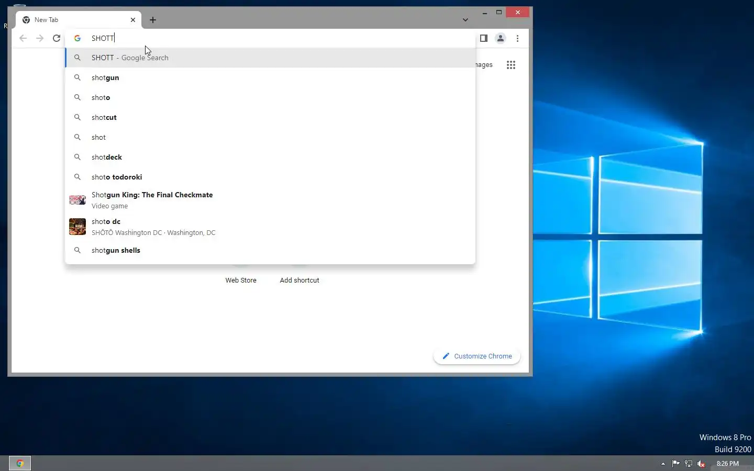Show hidden icons in the system tray
The width and height of the screenshot is (754, 471).
[663, 464]
